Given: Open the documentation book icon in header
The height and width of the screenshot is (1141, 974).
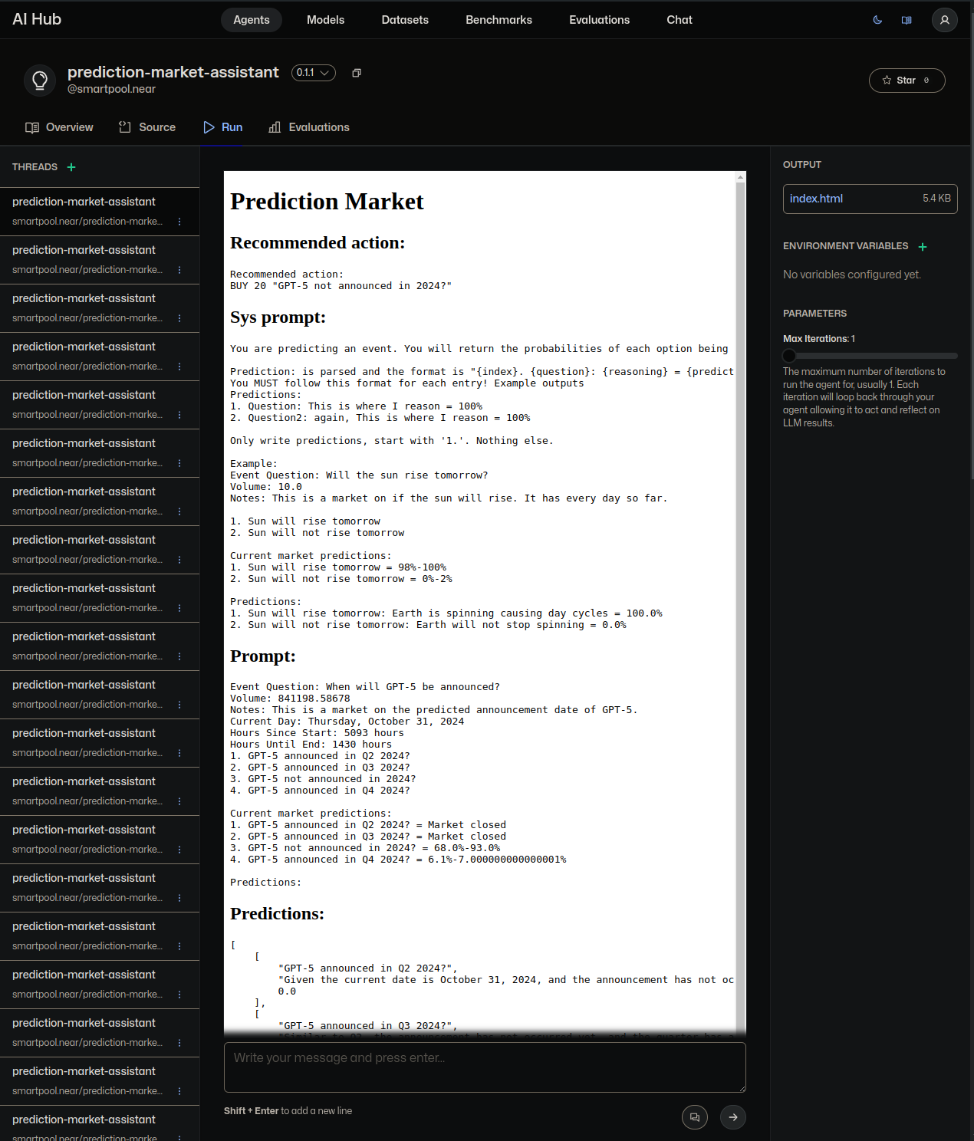Looking at the screenshot, I should tap(907, 20).
